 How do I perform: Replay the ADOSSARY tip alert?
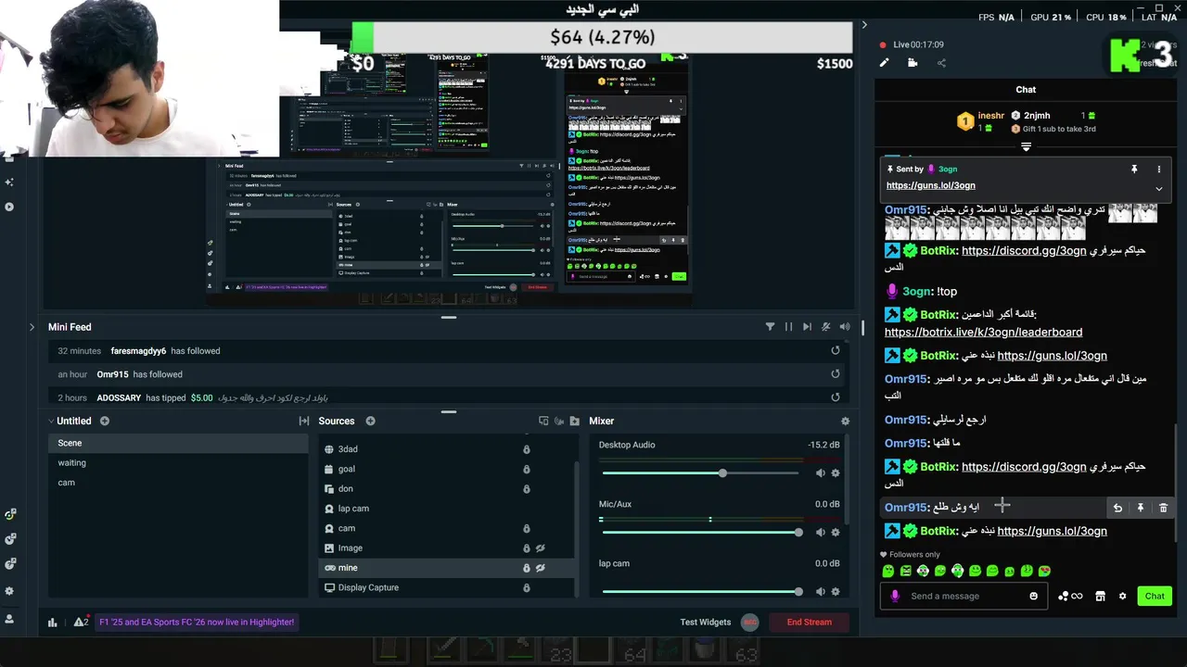pos(836,396)
